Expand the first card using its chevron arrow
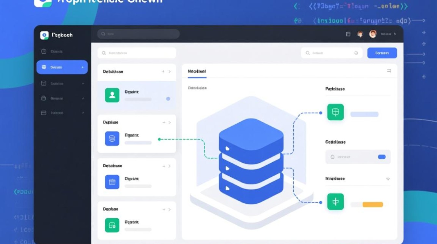This screenshot has height=244, width=437. [x=169, y=72]
